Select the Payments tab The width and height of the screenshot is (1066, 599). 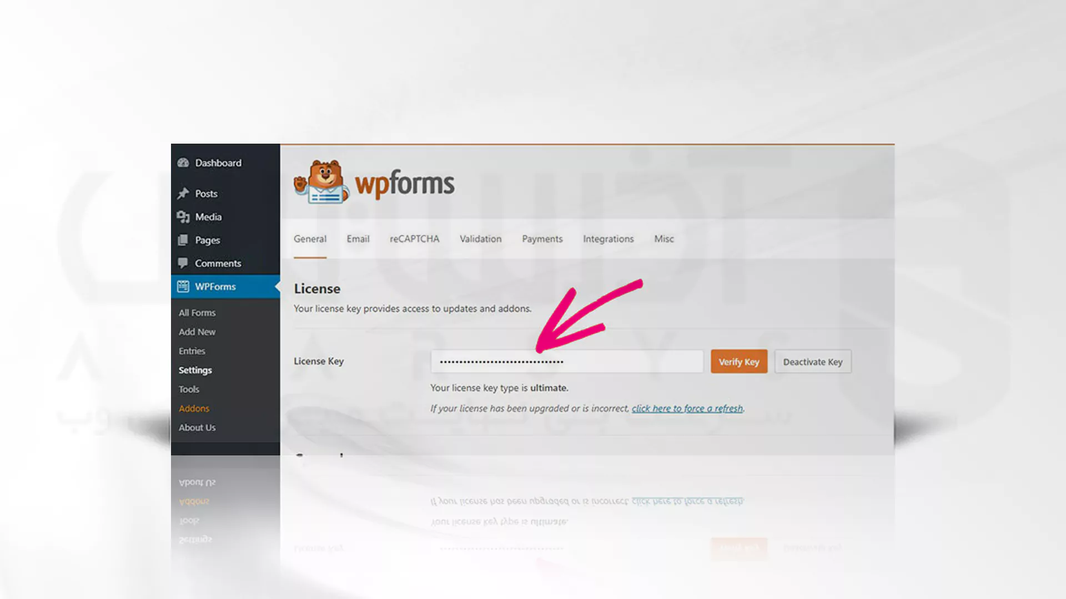coord(542,239)
